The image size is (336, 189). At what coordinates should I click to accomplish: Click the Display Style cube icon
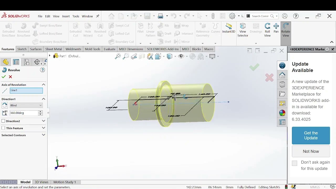point(170,56)
